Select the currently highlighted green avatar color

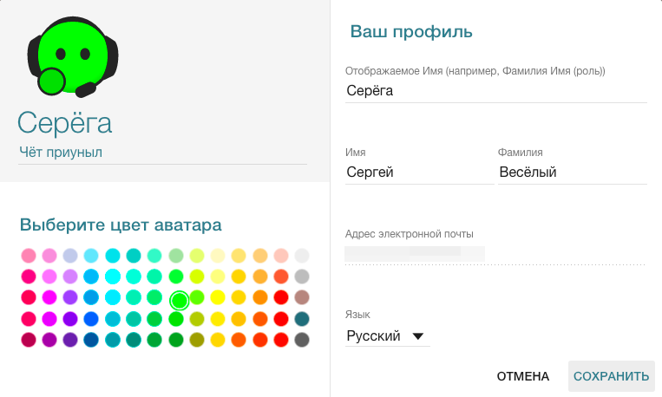[180, 301]
